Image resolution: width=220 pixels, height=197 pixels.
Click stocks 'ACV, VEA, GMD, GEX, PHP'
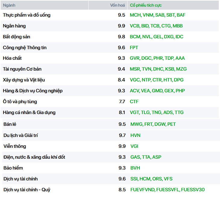(x=157, y=91)
